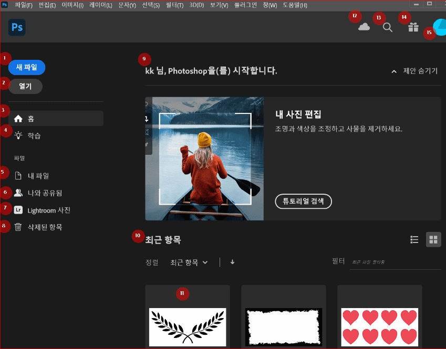Switch recent files to grid view

[x=433, y=239]
